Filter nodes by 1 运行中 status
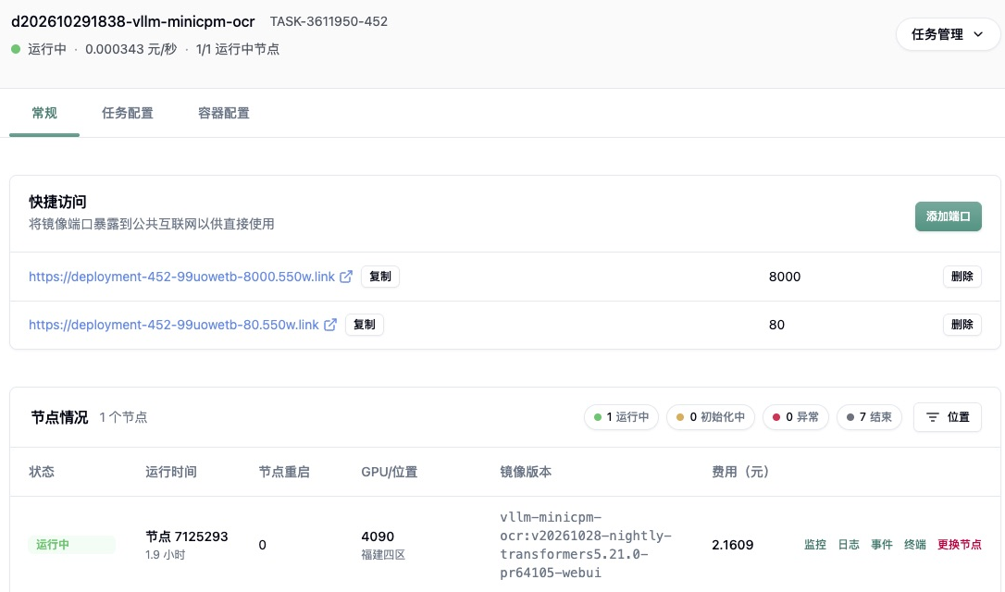This screenshot has width=1005, height=592. [x=621, y=417]
